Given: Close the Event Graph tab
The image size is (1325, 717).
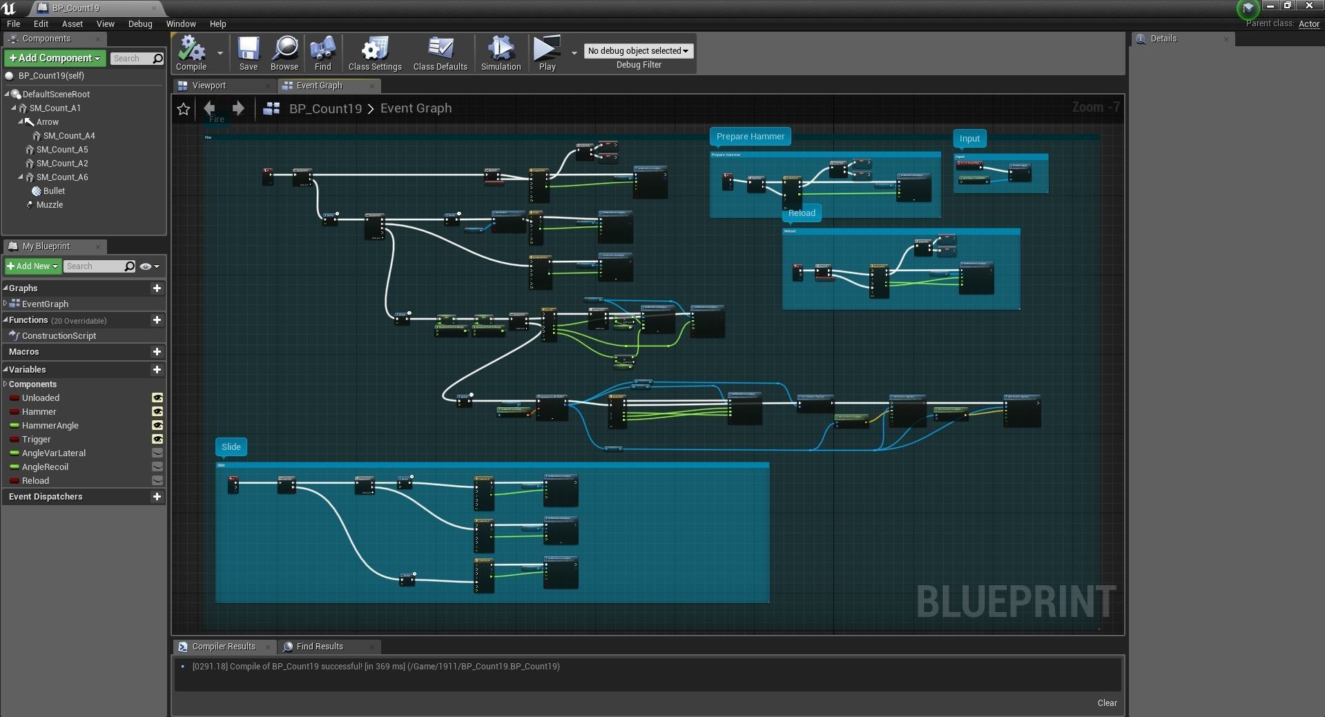Looking at the screenshot, I should coord(372,86).
